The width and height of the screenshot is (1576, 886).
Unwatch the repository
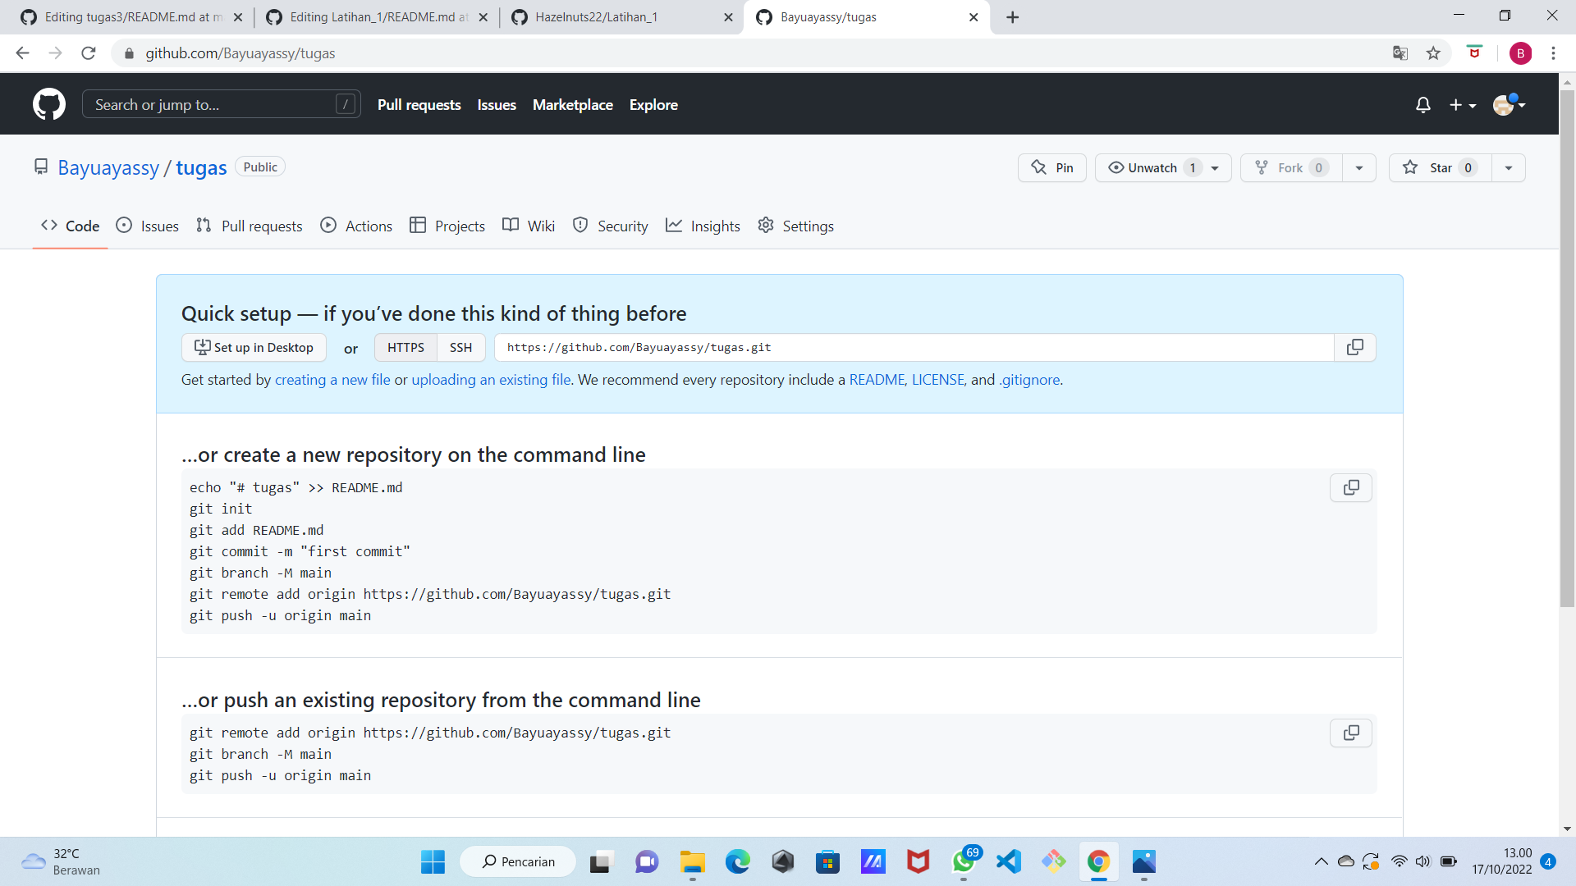(x=1152, y=167)
